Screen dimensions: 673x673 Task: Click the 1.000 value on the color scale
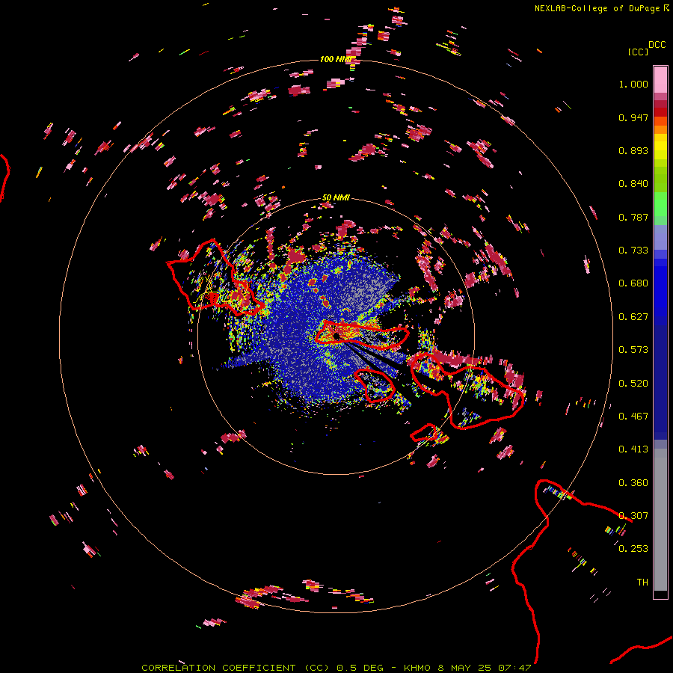[633, 84]
